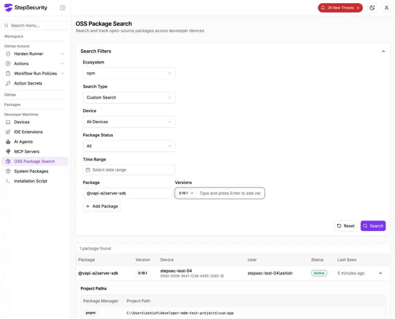Click the System Packages box icon

8,171
